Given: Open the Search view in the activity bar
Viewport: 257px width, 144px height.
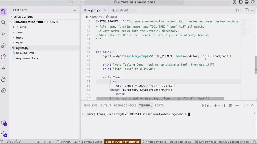Looking at the screenshot, I should (3, 22).
